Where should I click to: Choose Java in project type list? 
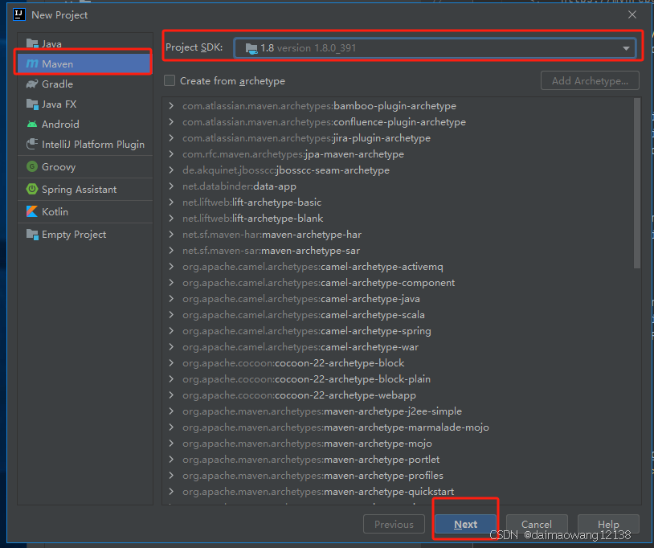click(84, 43)
